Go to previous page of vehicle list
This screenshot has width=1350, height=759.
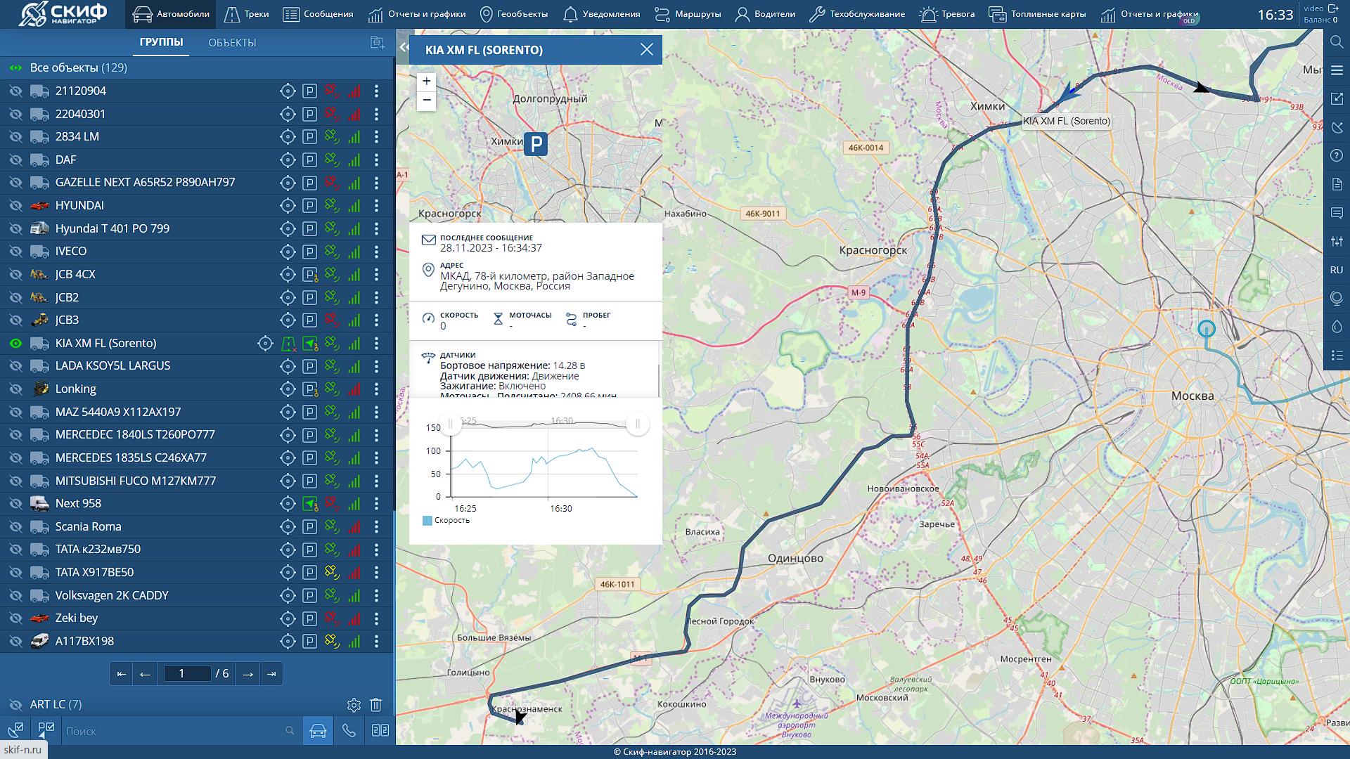click(x=145, y=674)
